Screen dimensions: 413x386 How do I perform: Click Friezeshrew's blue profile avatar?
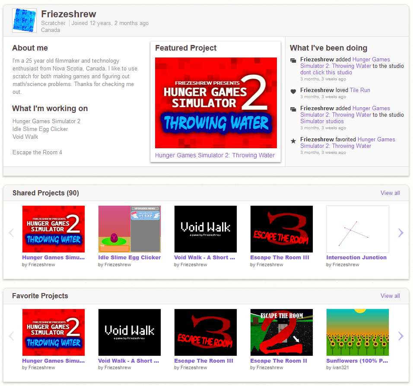click(x=25, y=21)
